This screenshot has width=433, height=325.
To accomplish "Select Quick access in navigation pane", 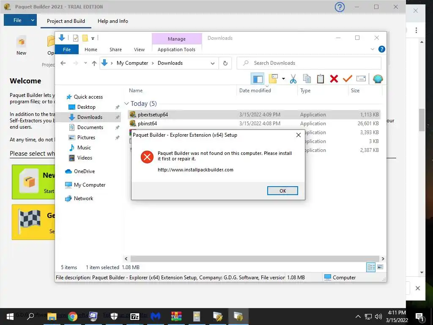I will pyautogui.click(x=88, y=97).
